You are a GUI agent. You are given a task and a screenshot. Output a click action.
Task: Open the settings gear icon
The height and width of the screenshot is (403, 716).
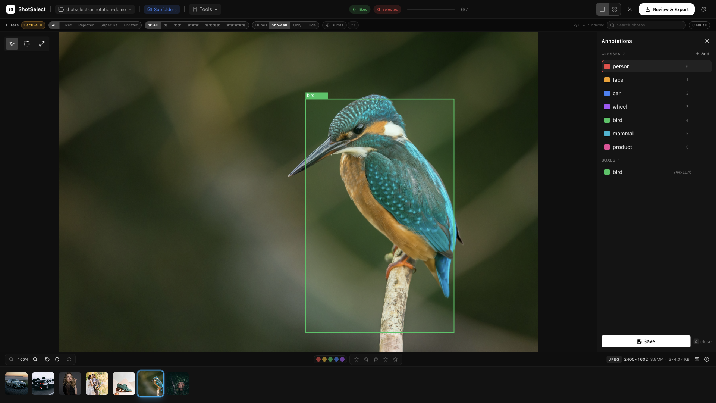pos(704,9)
